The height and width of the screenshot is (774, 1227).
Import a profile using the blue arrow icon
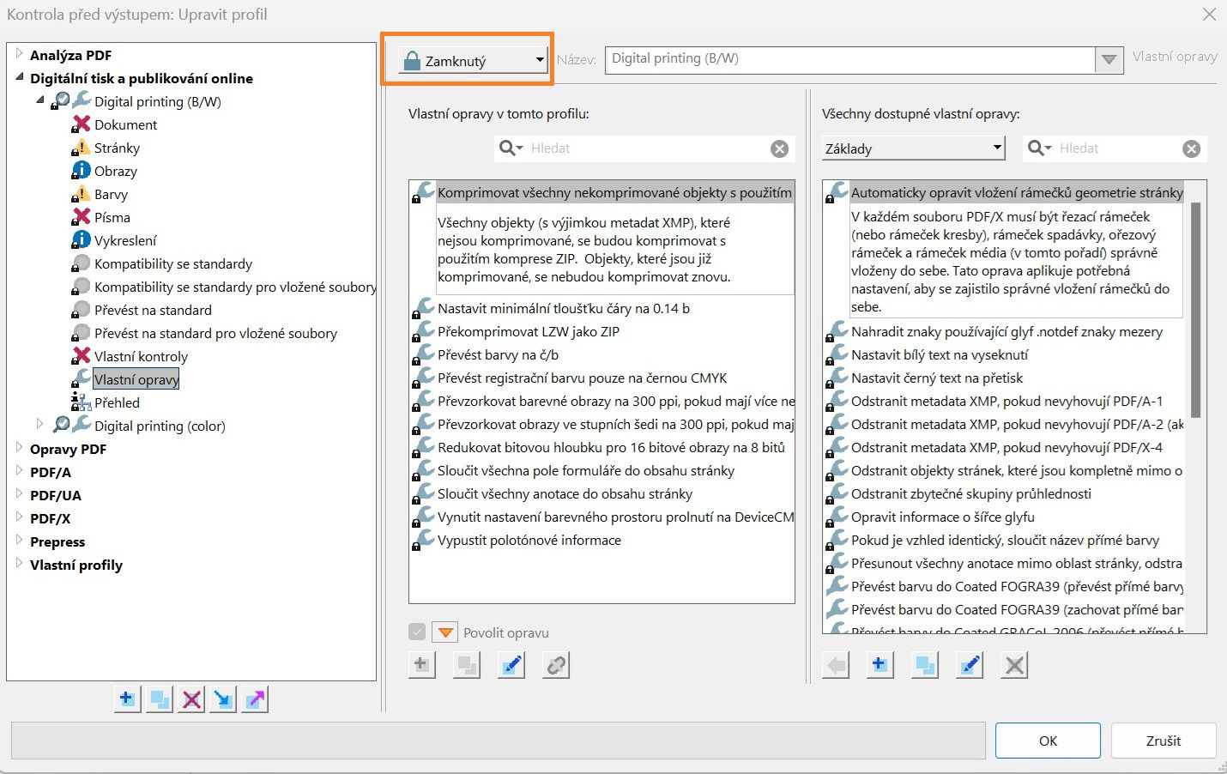coord(223,699)
